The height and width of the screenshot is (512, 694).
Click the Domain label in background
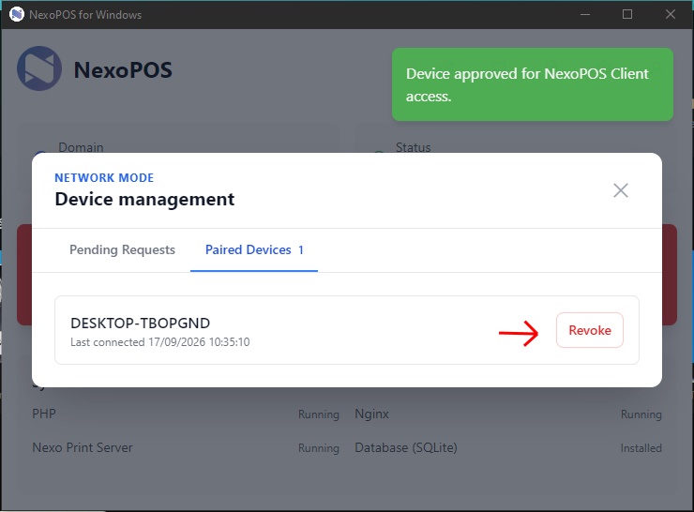pyautogui.click(x=81, y=147)
